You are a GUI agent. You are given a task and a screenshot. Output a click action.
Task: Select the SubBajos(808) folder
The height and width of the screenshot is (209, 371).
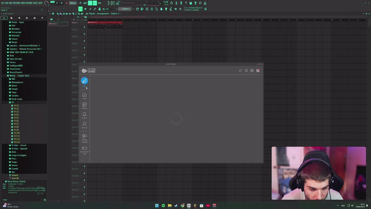tap(15, 66)
